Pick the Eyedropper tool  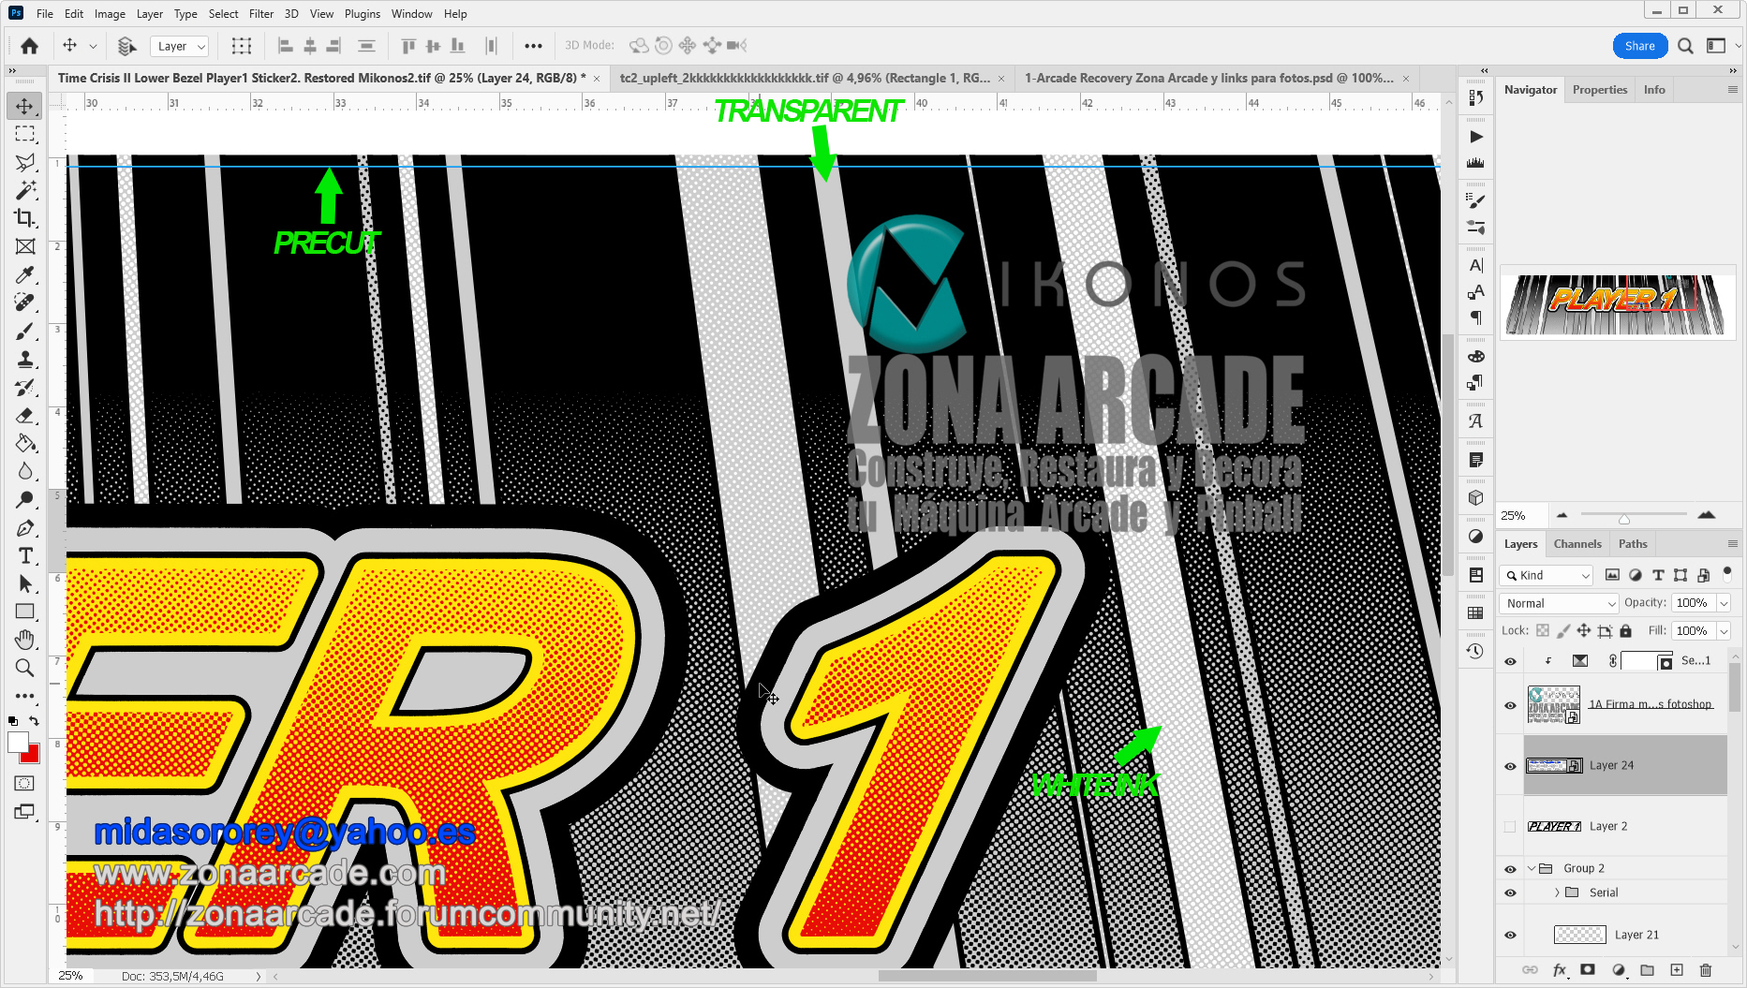pyautogui.click(x=25, y=274)
